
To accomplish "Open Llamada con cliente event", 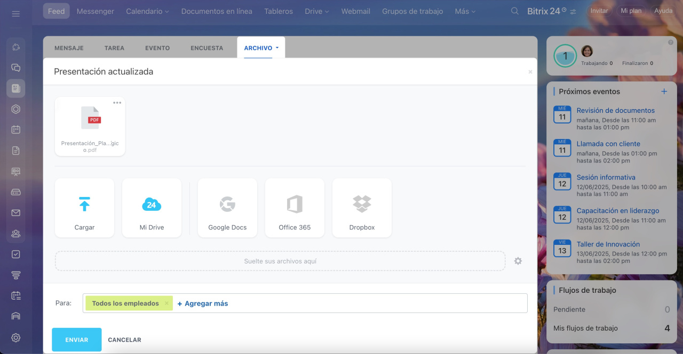I will point(608,144).
